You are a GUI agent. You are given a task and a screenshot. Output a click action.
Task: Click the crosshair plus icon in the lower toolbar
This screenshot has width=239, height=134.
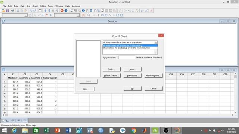43,15
